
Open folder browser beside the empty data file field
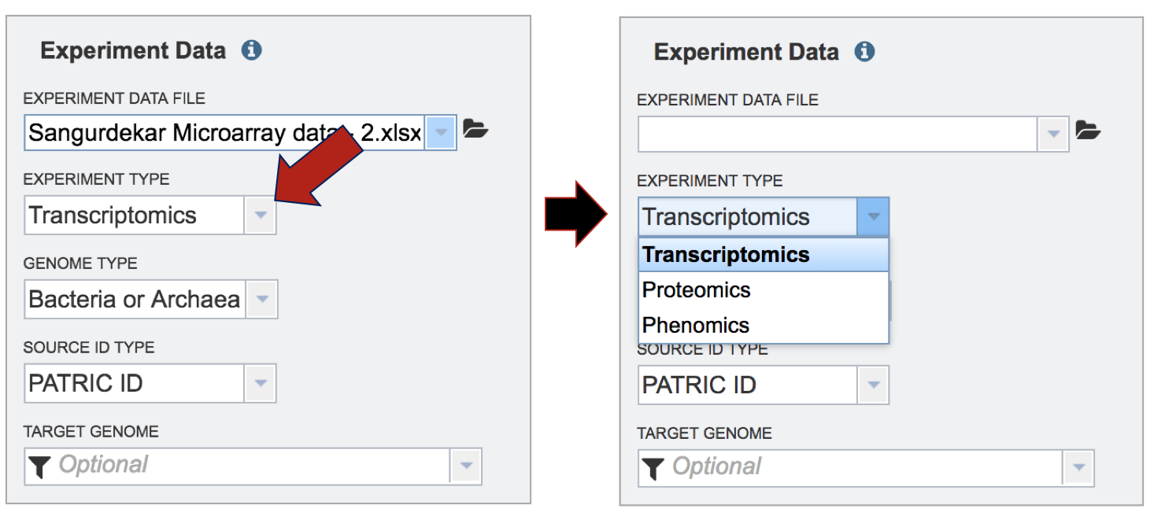[1088, 131]
